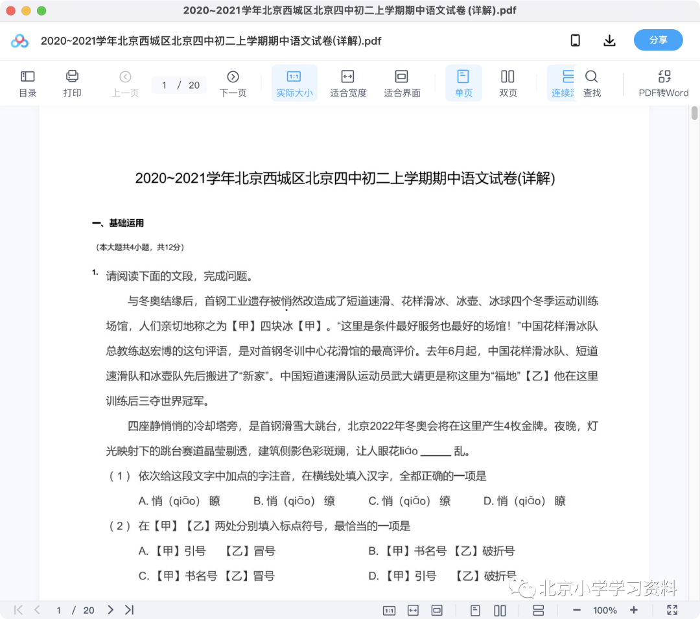Jump to last page in bottom bar
The image size is (700, 619).
[x=130, y=610]
